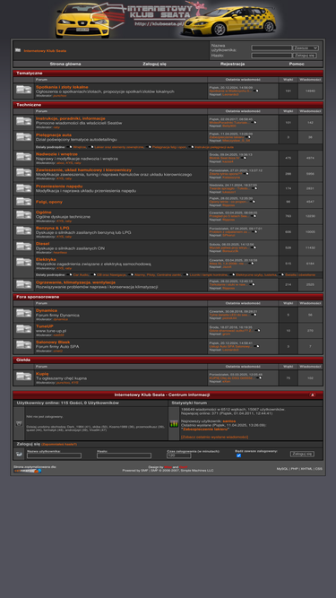Viewport: 336px width, 598px height.
Task: Open 'Zapomniałeś hasła?' link
Action: (x=59, y=445)
